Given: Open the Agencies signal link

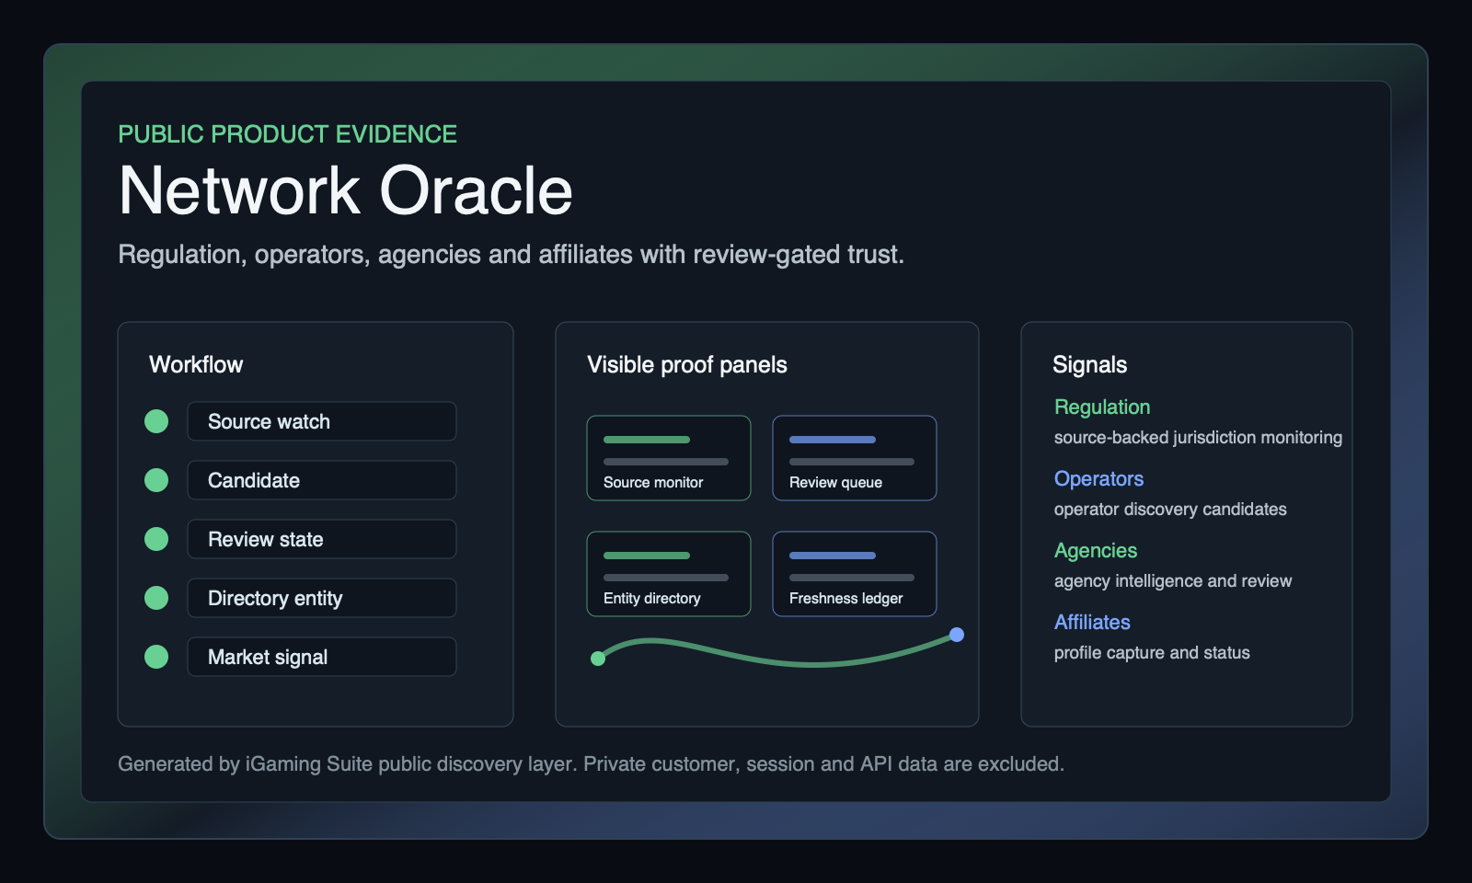Looking at the screenshot, I should tap(1096, 550).
